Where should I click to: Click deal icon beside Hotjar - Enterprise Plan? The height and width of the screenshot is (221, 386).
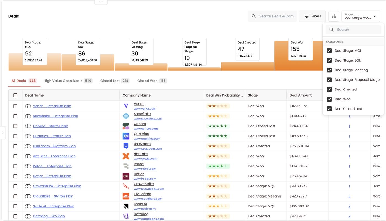point(28,176)
